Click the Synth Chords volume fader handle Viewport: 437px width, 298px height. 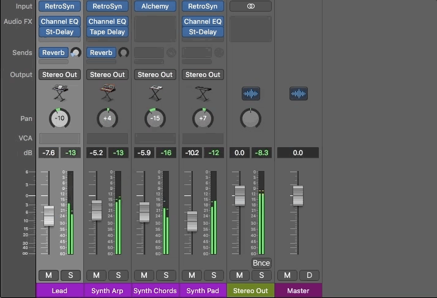(144, 212)
